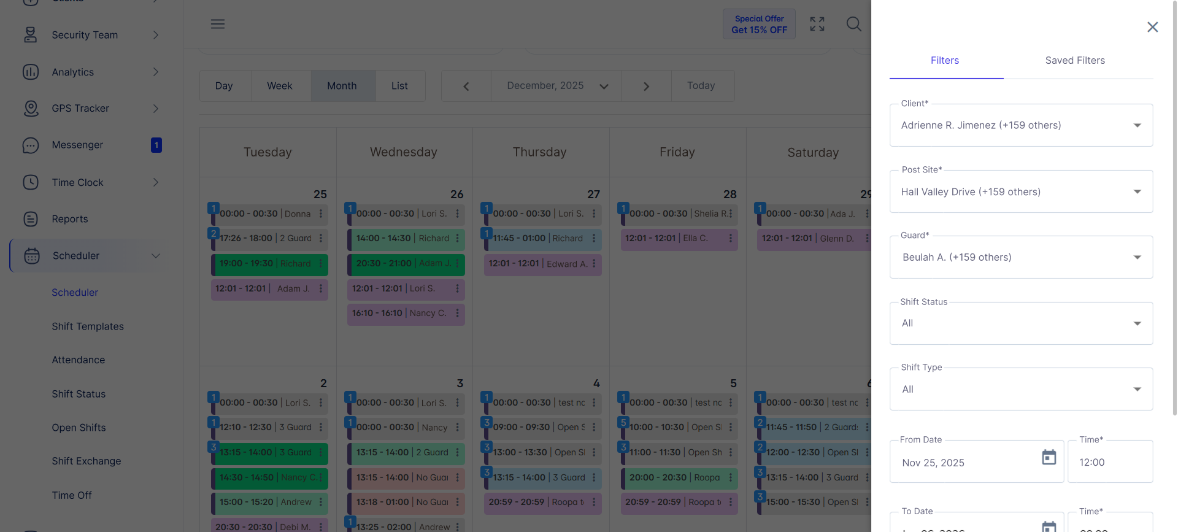Open Shift Templates in sidebar
The width and height of the screenshot is (1178, 532).
tap(88, 326)
